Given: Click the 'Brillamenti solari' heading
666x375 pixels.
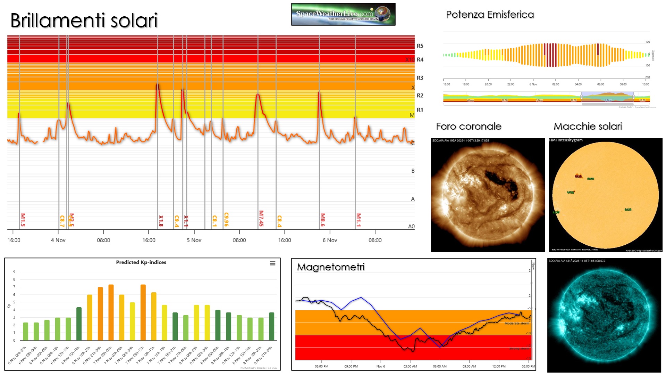Looking at the screenshot, I should [84, 20].
